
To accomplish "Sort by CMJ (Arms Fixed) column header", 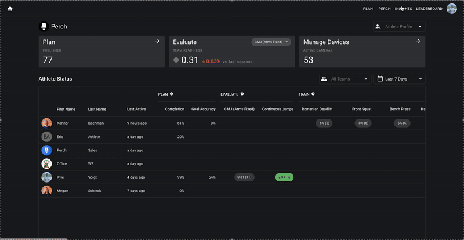I will click(x=240, y=109).
